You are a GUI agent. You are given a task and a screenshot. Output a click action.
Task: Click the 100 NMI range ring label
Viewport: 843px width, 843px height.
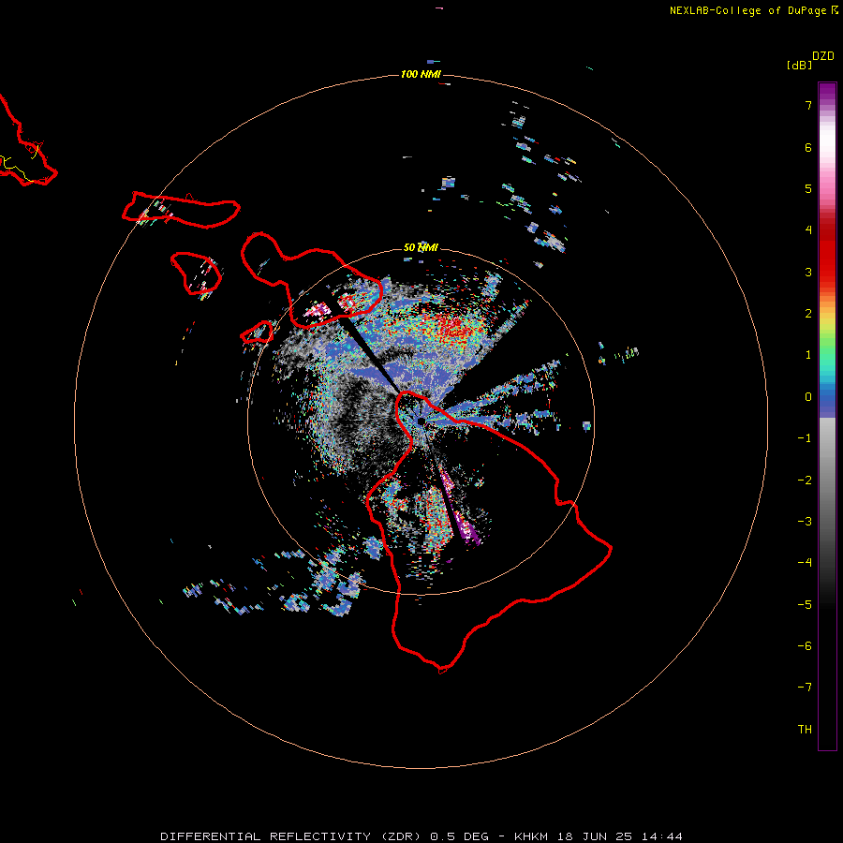click(421, 74)
